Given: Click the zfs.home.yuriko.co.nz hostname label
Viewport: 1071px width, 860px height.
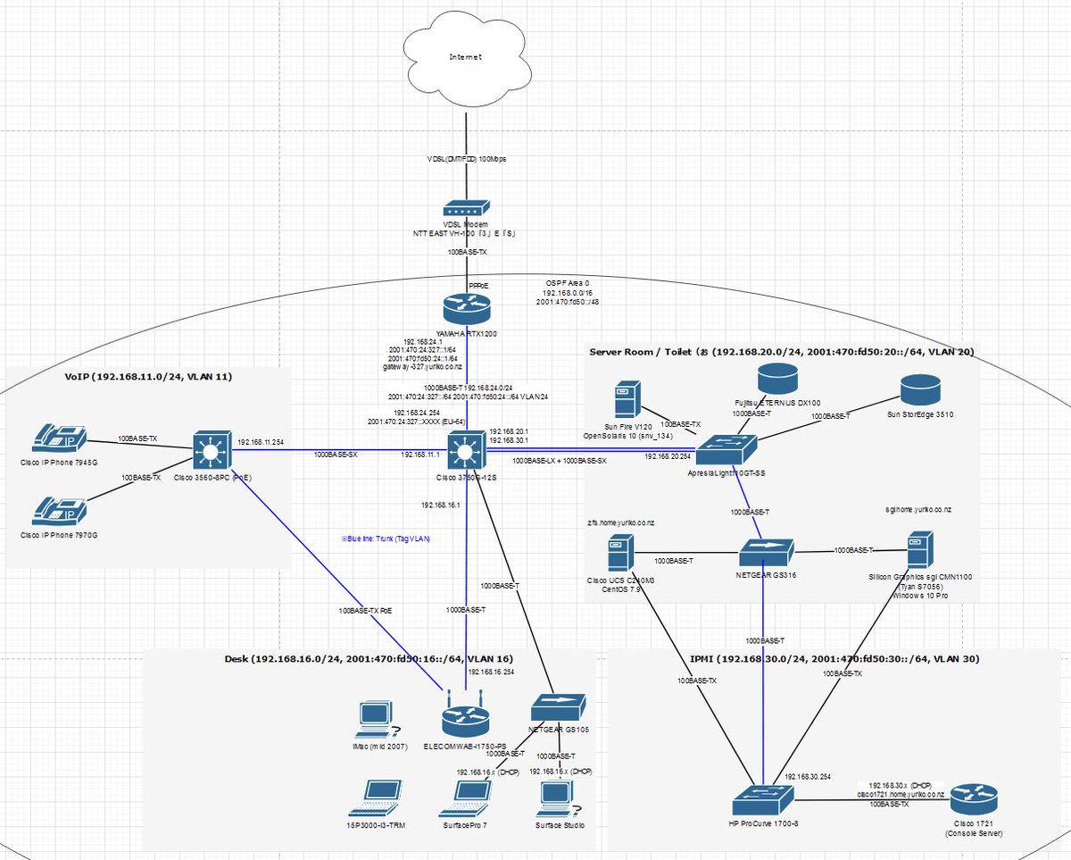Looking at the screenshot, I should click(x=620, y=522).
